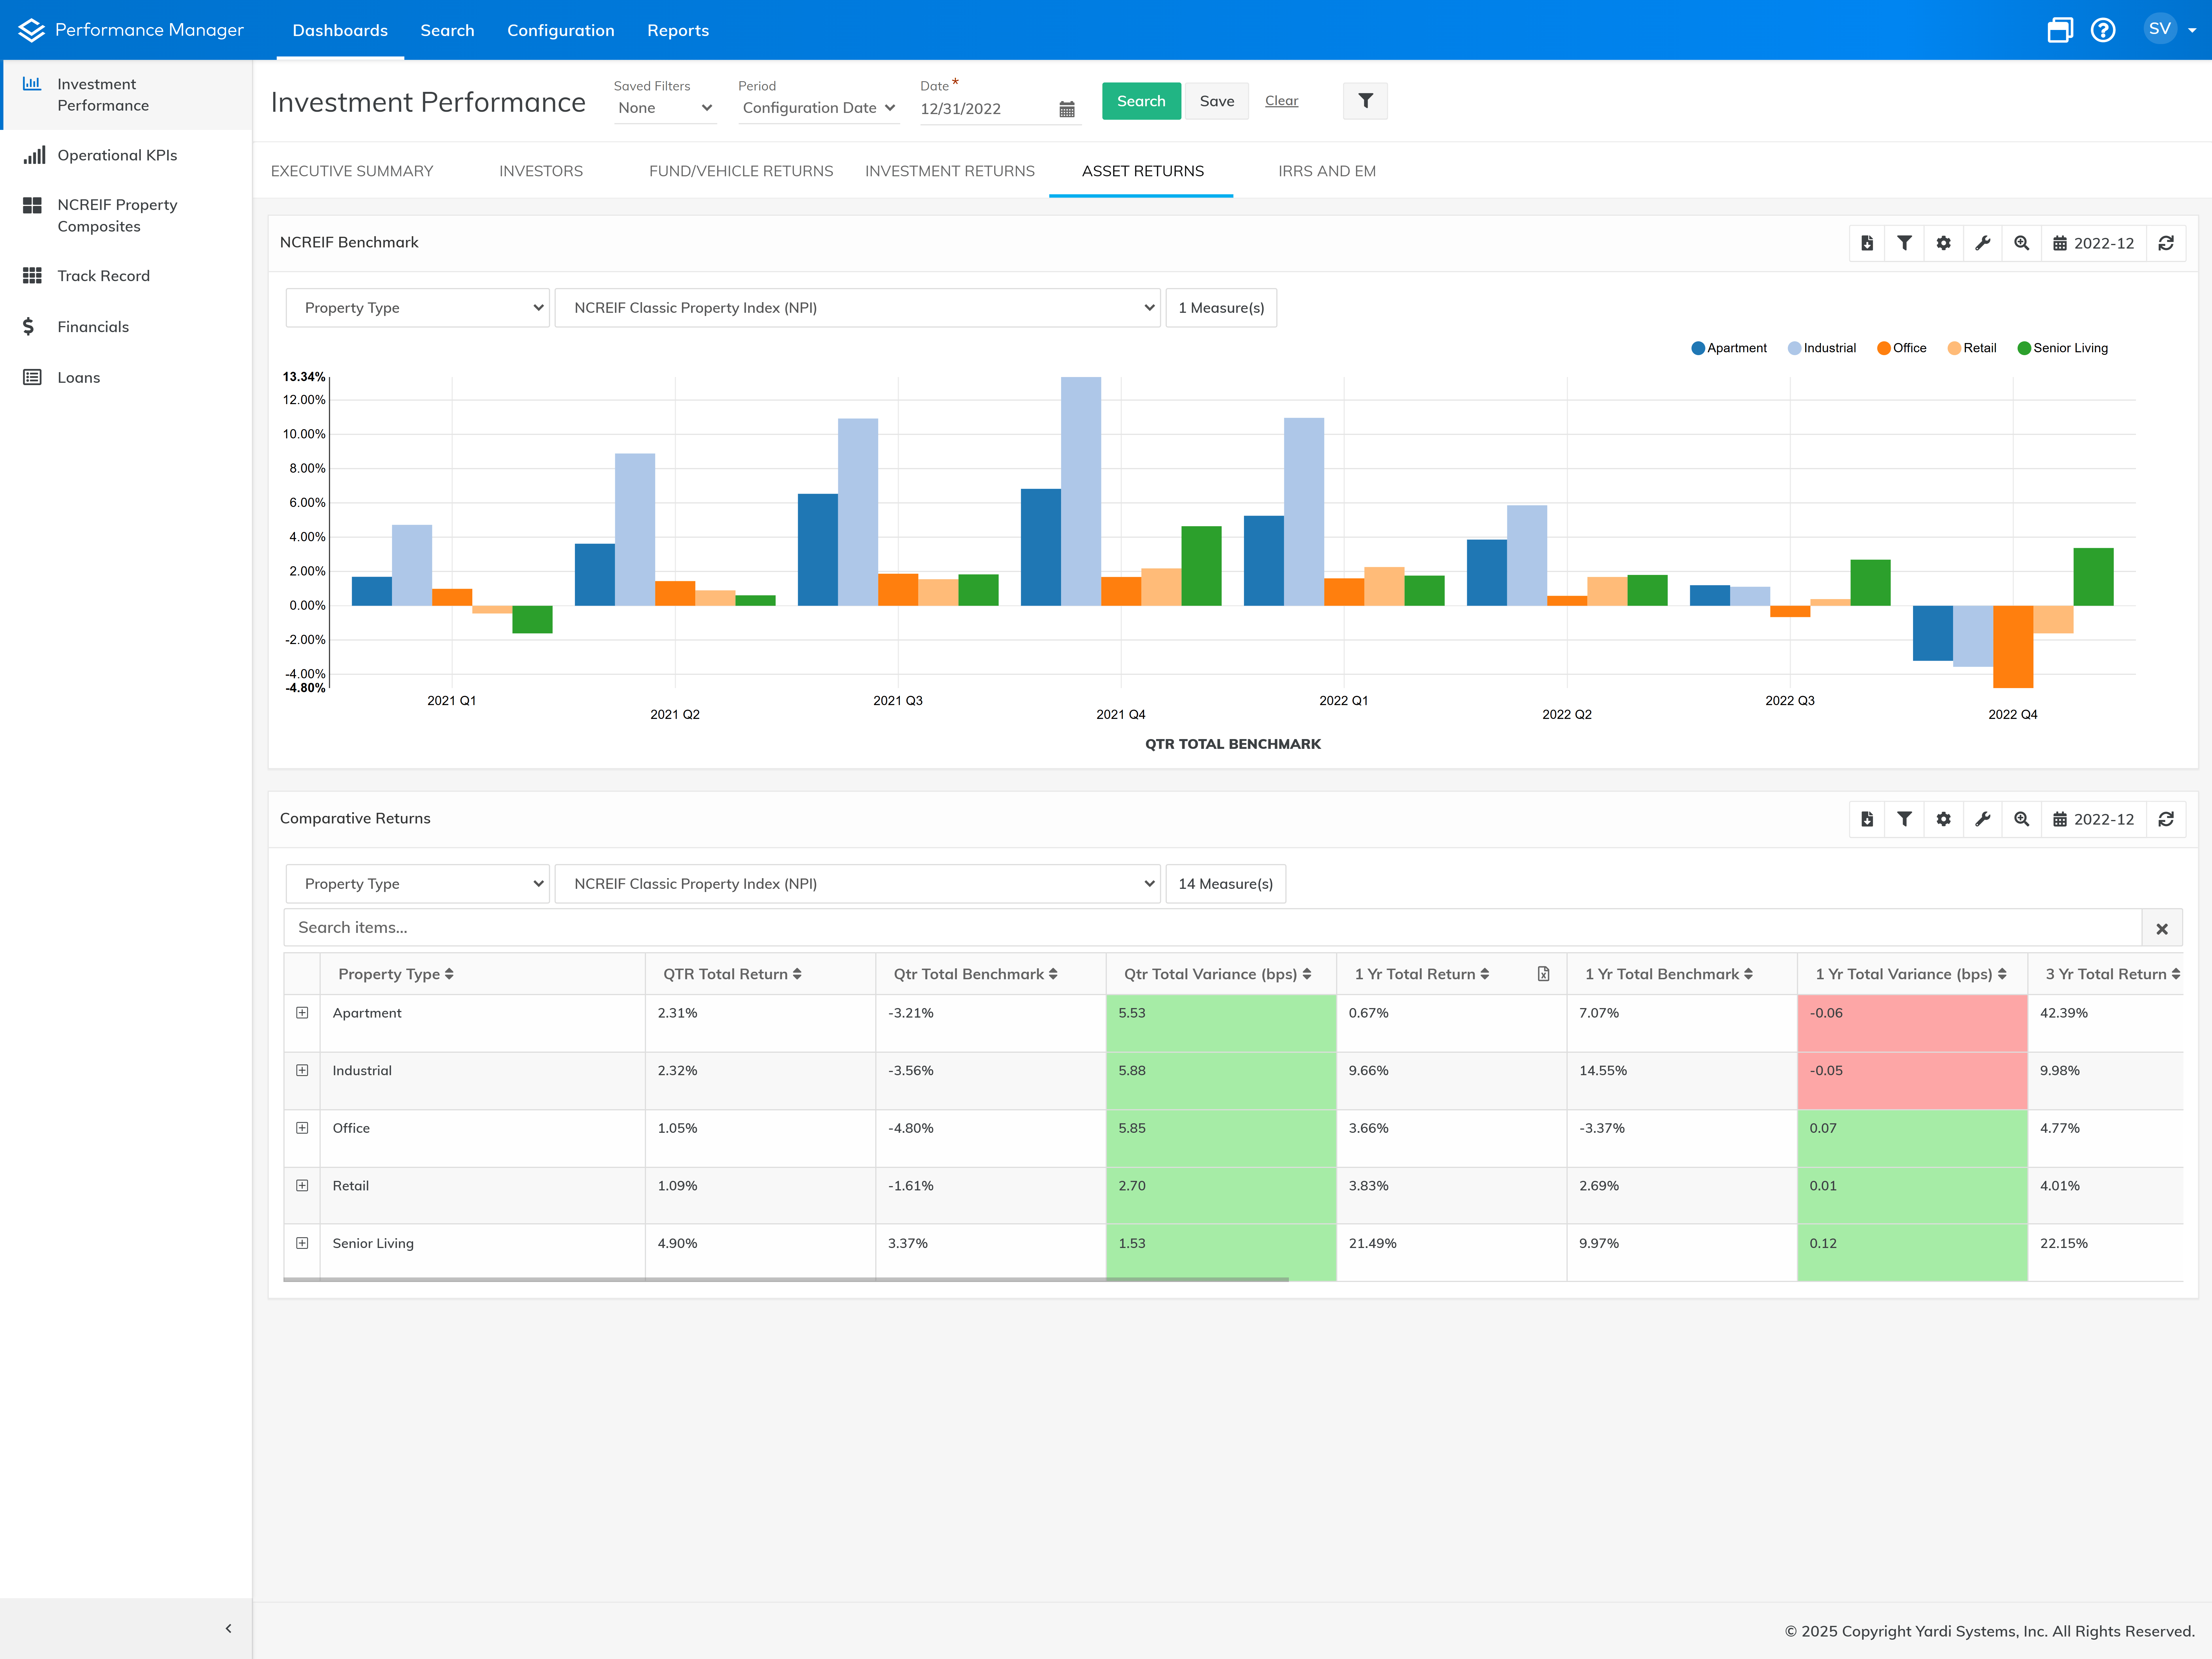Open filter for Comparative Returns panel

pos(1904,819)
